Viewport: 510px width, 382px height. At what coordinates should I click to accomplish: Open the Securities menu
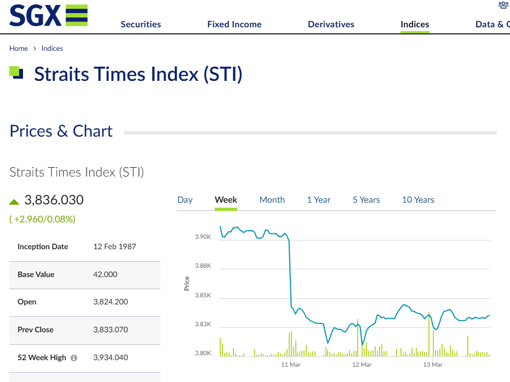pos(141,25)
